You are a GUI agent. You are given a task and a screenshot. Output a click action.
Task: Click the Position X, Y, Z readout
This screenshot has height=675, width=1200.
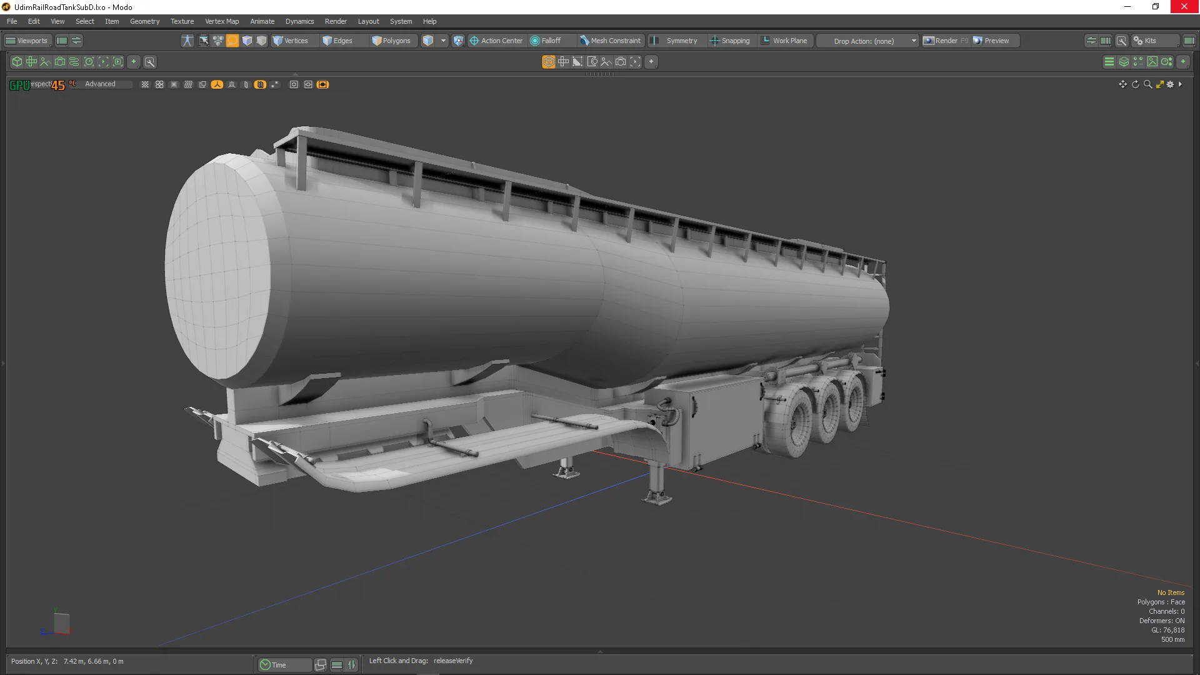click(x=67, y=661)
